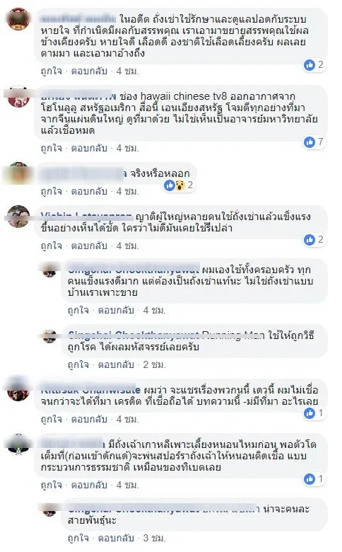Click ตอบกลับ under the hawaii chinese tv8 comment
342x552 pixels.
[x=89, y=148]
